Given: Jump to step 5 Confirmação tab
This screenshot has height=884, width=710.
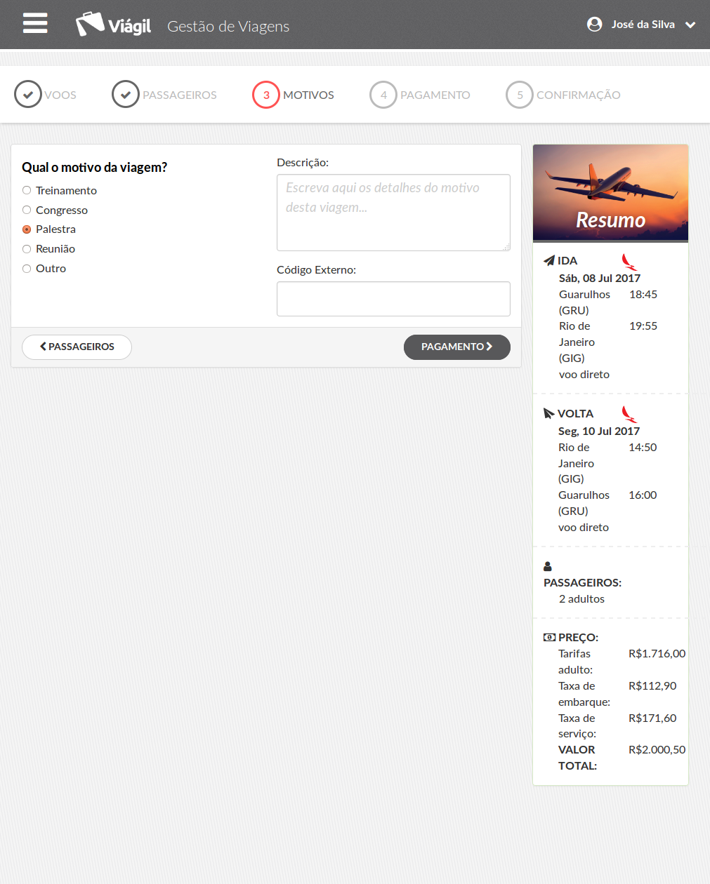Looking at the screenshot, I should pos(563,95).
